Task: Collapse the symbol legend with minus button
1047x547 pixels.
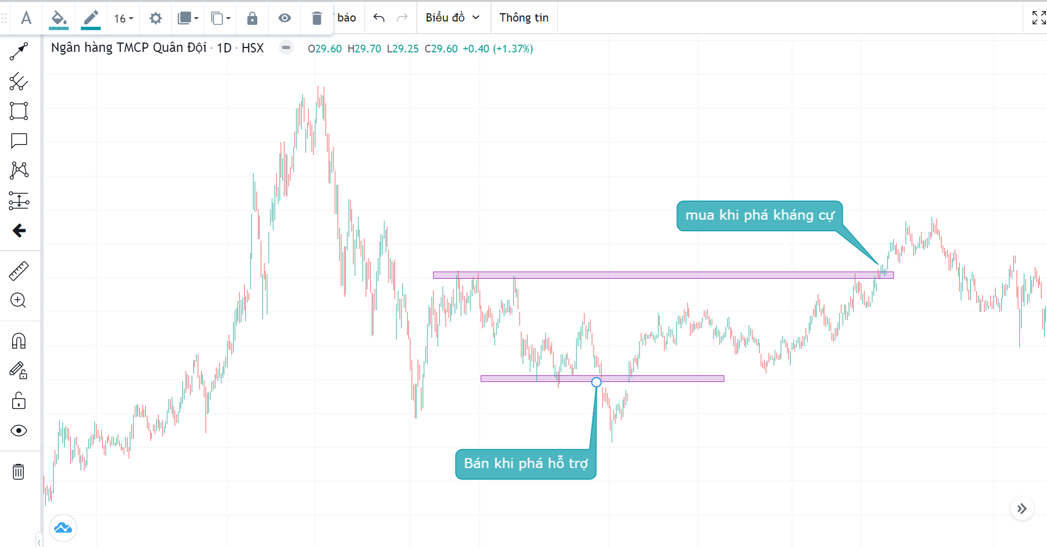Action: 286,47
